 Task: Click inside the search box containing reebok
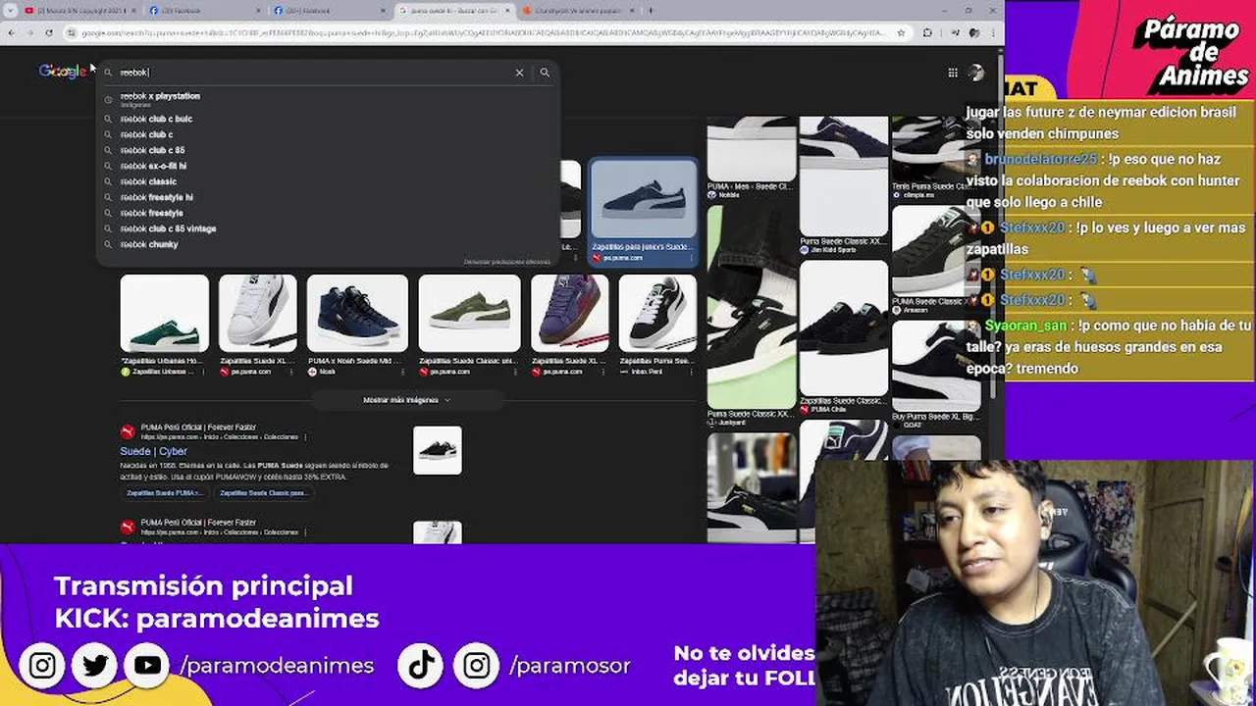click(314, 73)
